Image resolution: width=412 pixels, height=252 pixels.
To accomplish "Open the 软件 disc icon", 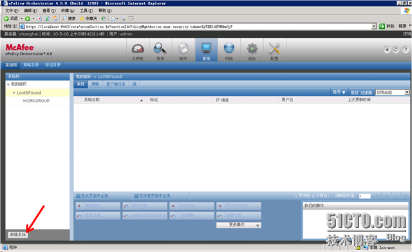I will [183, 50].
